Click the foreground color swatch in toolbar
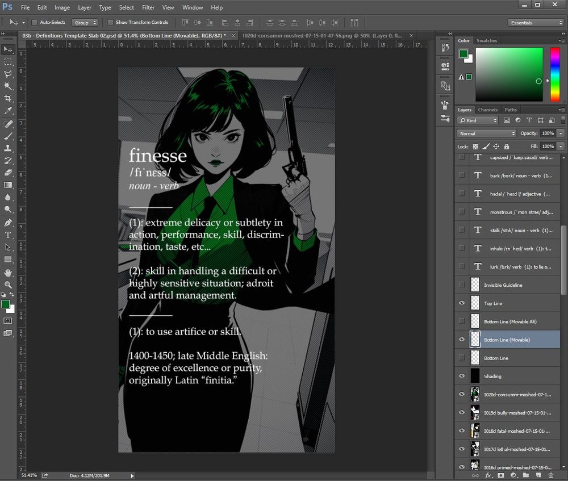Image resolution: width=568 pixels, height=481 pixels. [6, 304]
